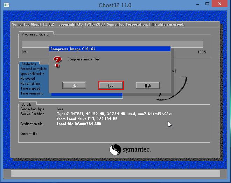231x183 pixels.
Task: Click the "Compress image file?" prompt text
Action: tap(83, 59)
